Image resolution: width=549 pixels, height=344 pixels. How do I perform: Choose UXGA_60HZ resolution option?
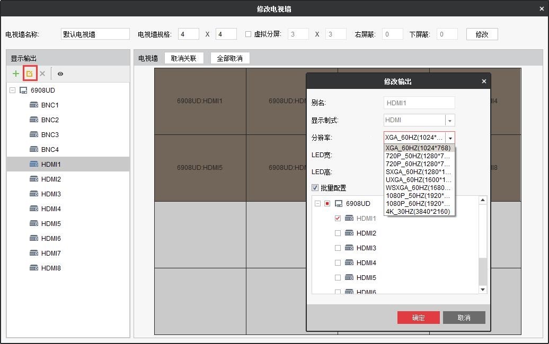pos(418,180)
